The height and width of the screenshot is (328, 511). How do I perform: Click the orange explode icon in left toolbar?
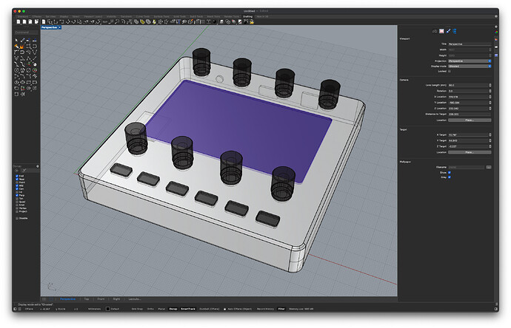click(21, 47)
